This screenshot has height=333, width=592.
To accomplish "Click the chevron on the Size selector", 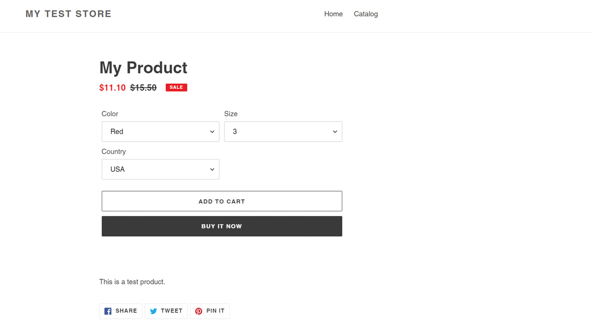I will [334, 131].
